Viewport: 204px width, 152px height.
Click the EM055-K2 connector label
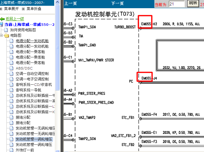pos(149,24)
